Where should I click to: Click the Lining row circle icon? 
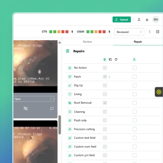coord(70,94)
